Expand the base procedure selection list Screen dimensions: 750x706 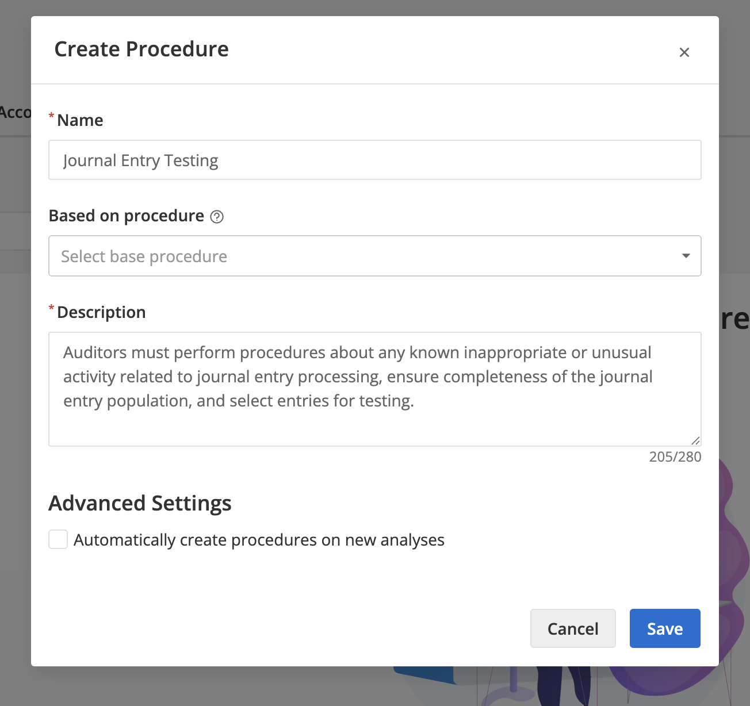point(375,256)
